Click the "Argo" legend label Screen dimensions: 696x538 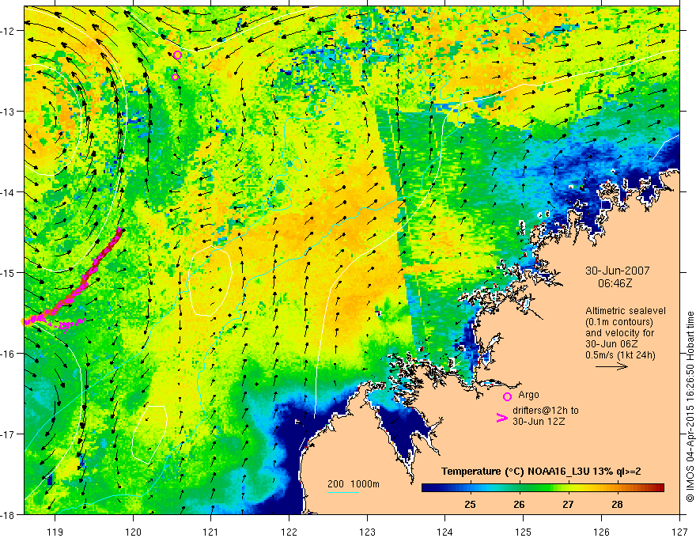tap(528, 395)
